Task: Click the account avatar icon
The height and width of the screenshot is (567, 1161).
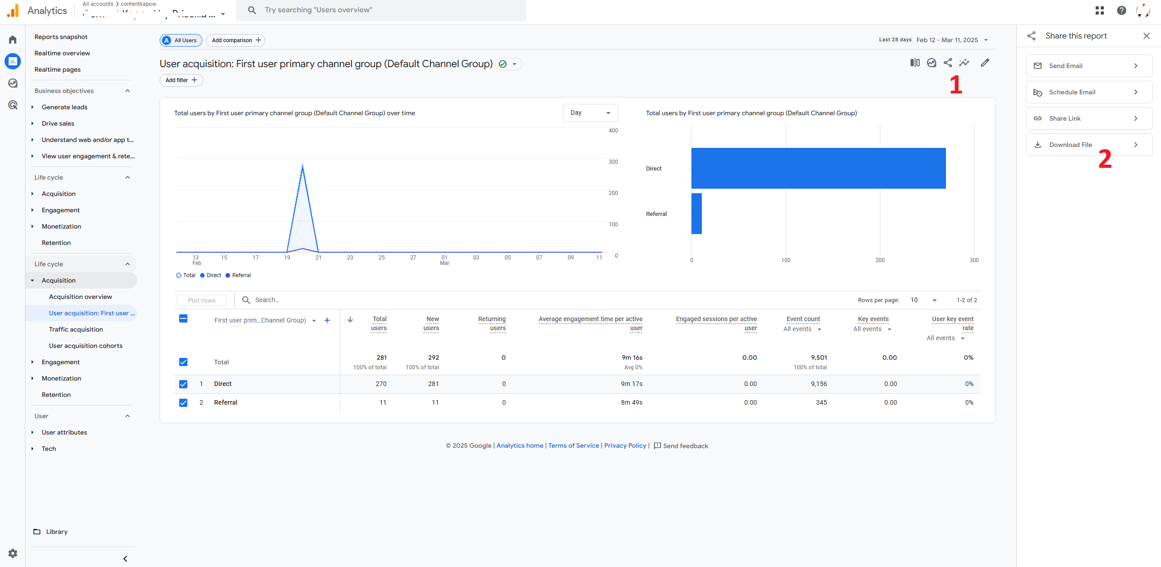Action: [x=1143, y=10]
